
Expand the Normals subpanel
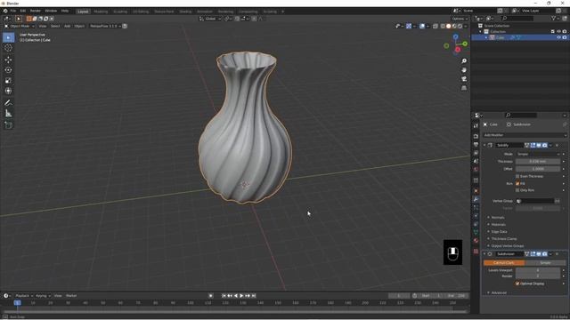[497, 217]
